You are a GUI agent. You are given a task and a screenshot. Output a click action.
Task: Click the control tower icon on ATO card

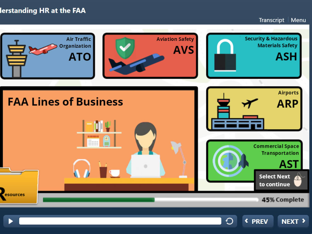tap(17, 59)
